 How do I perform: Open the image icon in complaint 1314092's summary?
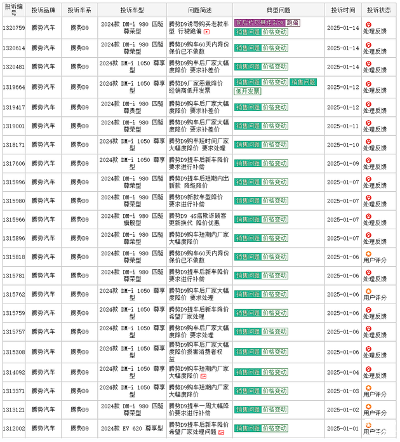pyautogui.click(x=203, y=377)
